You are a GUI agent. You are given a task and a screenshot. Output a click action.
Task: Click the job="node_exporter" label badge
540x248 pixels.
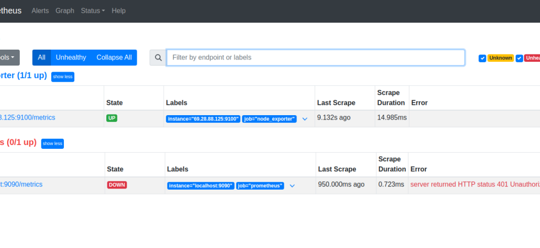pyautogui.click(x=269, y=119)
